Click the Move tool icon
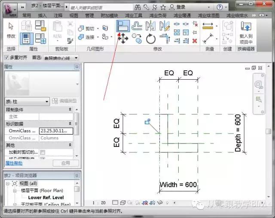 click(123, 39)
